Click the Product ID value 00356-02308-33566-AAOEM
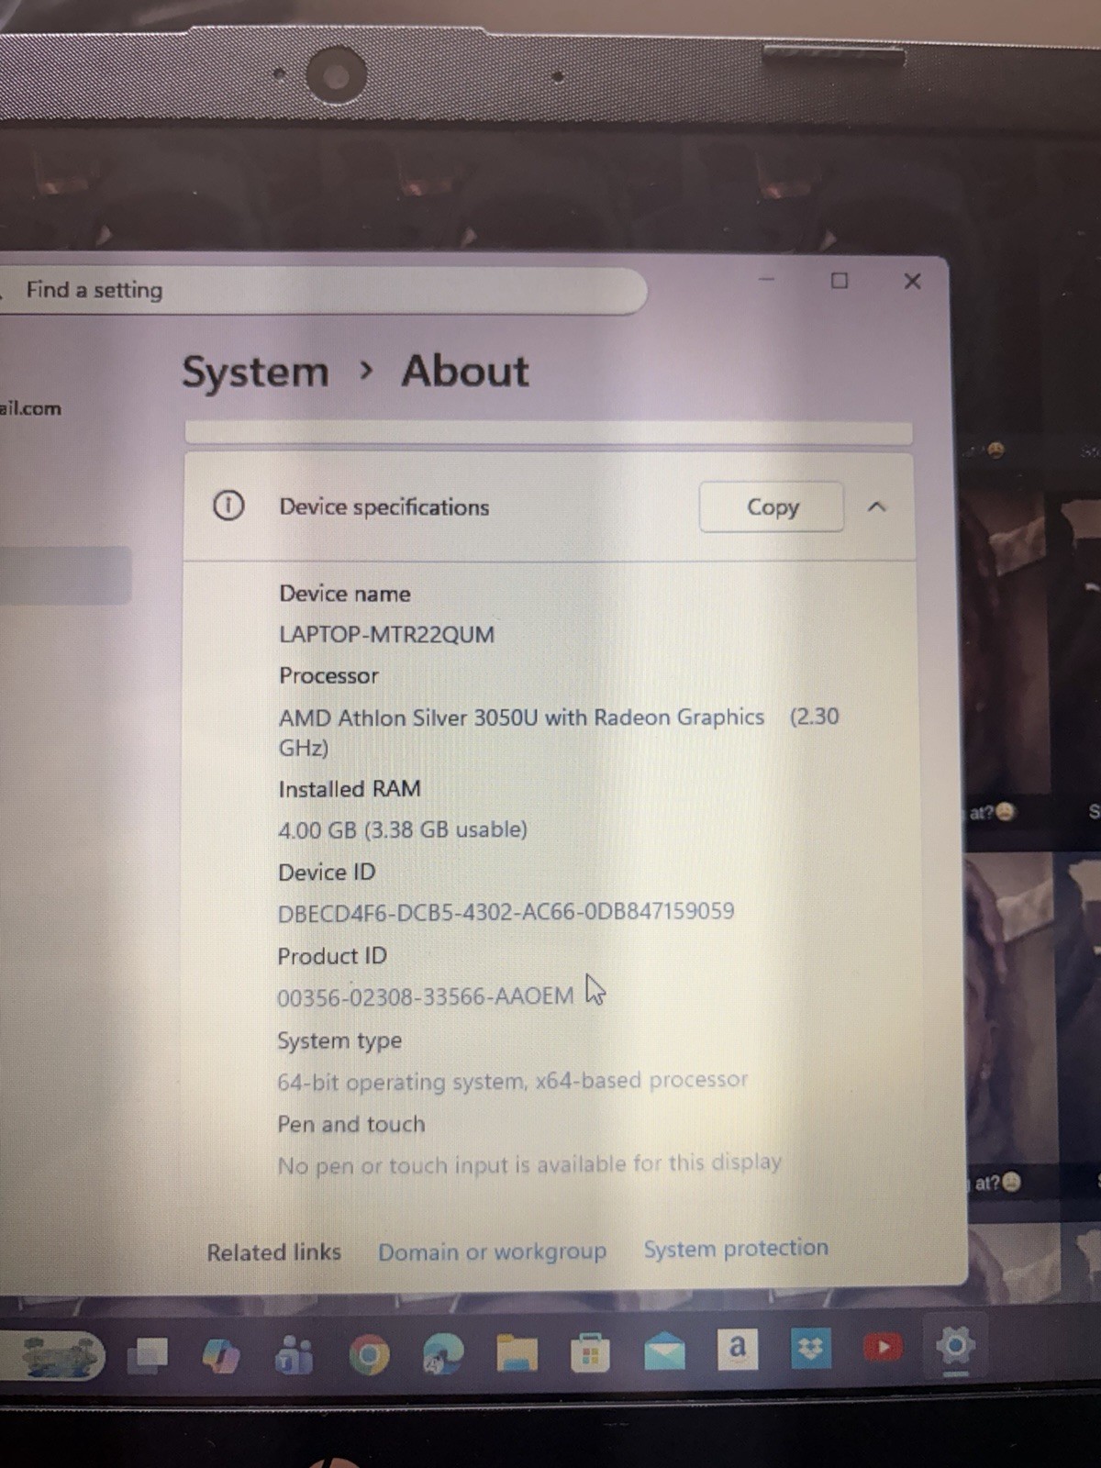 (x=425, y=996)
